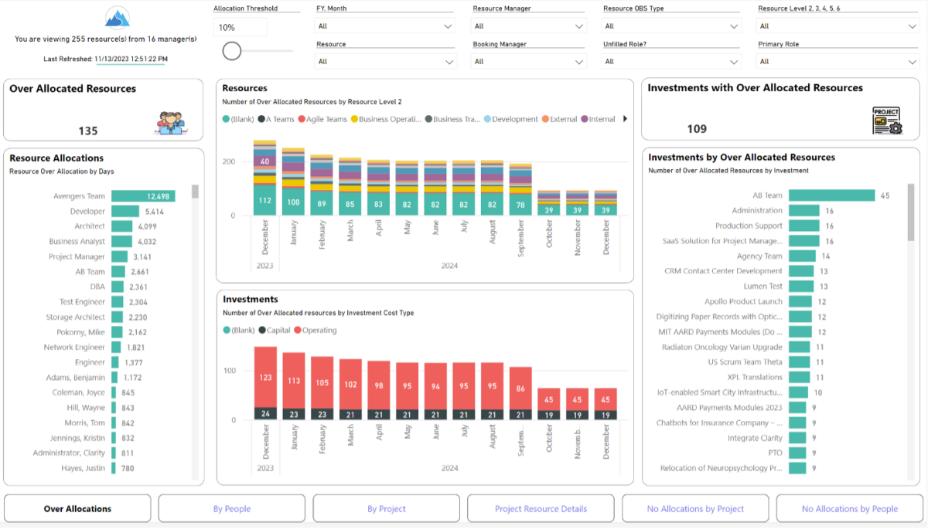The image size is (928, 529).
Task: Click the project clipboard icon on Investments card
Action: click(887, 120)
